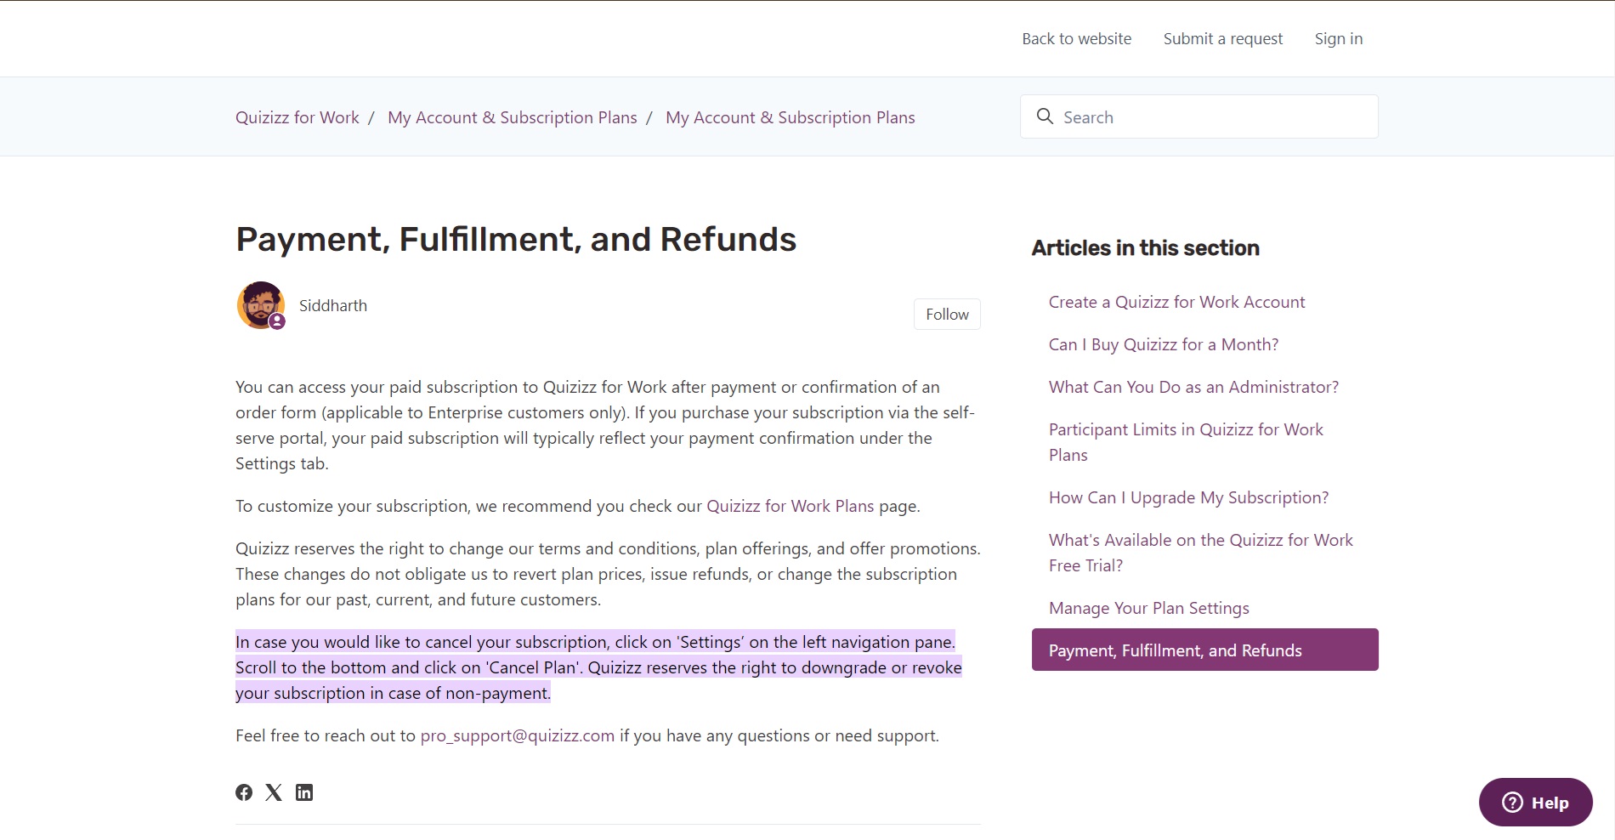This screenshot has height=840, width=1615.
Task: Share article on X icon
Action: tap(274, 792)
